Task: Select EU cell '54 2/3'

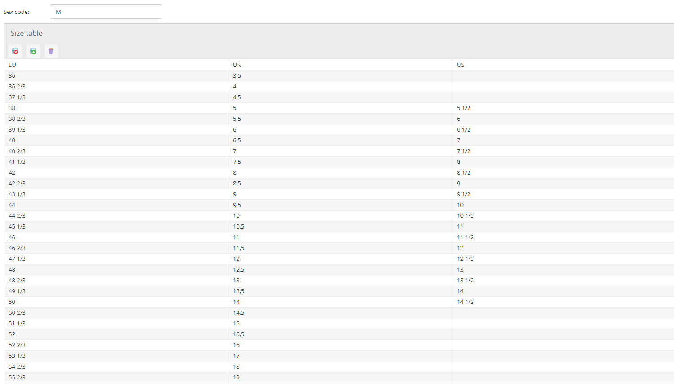Action: click(116, 366)
